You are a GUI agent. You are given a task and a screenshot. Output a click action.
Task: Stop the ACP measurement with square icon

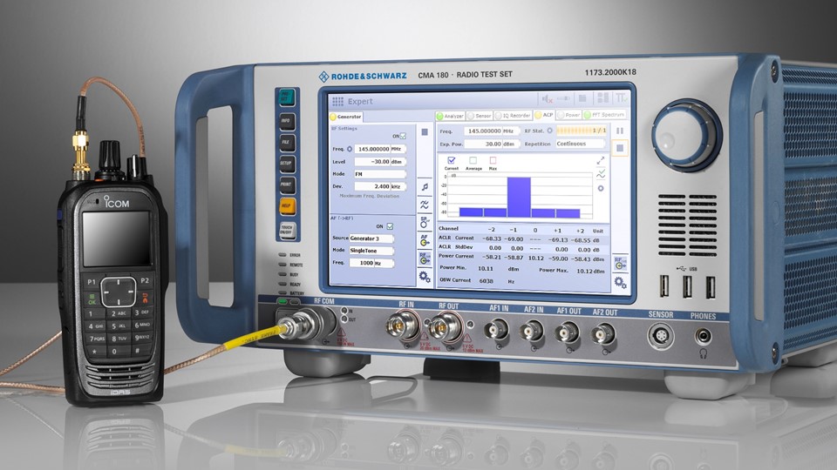[x=620, y=148]
